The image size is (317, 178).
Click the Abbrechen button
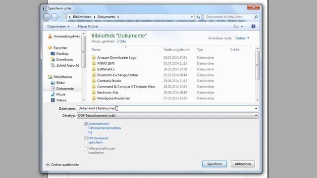coord(243,164)
